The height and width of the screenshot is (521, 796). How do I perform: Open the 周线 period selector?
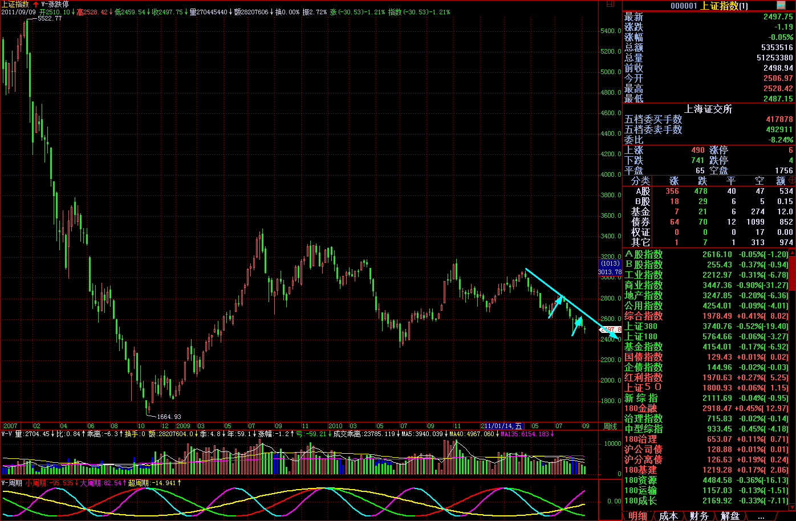(x=610, y=426)
